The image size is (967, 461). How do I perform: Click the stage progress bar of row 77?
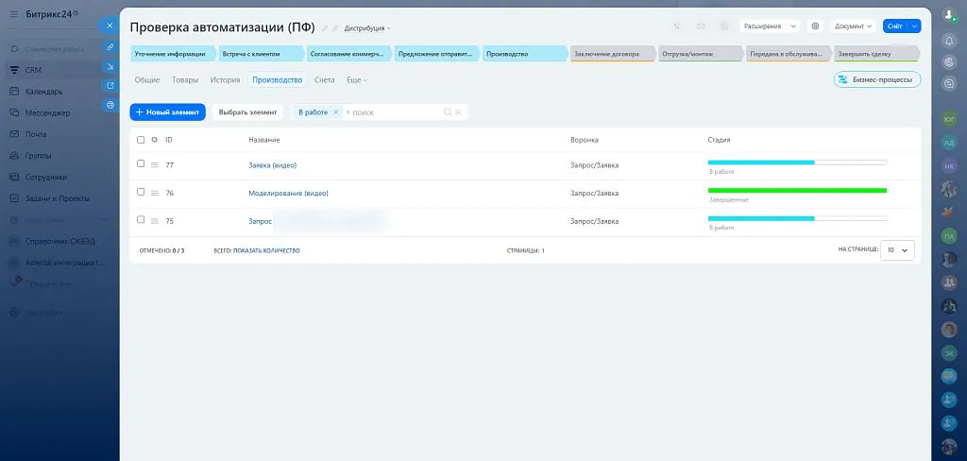pyautogui.click(x=797, y=162)
